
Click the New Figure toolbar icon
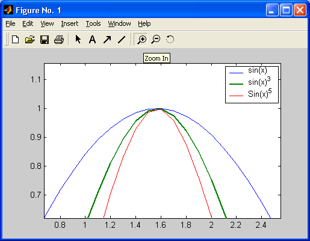[16, 40]
